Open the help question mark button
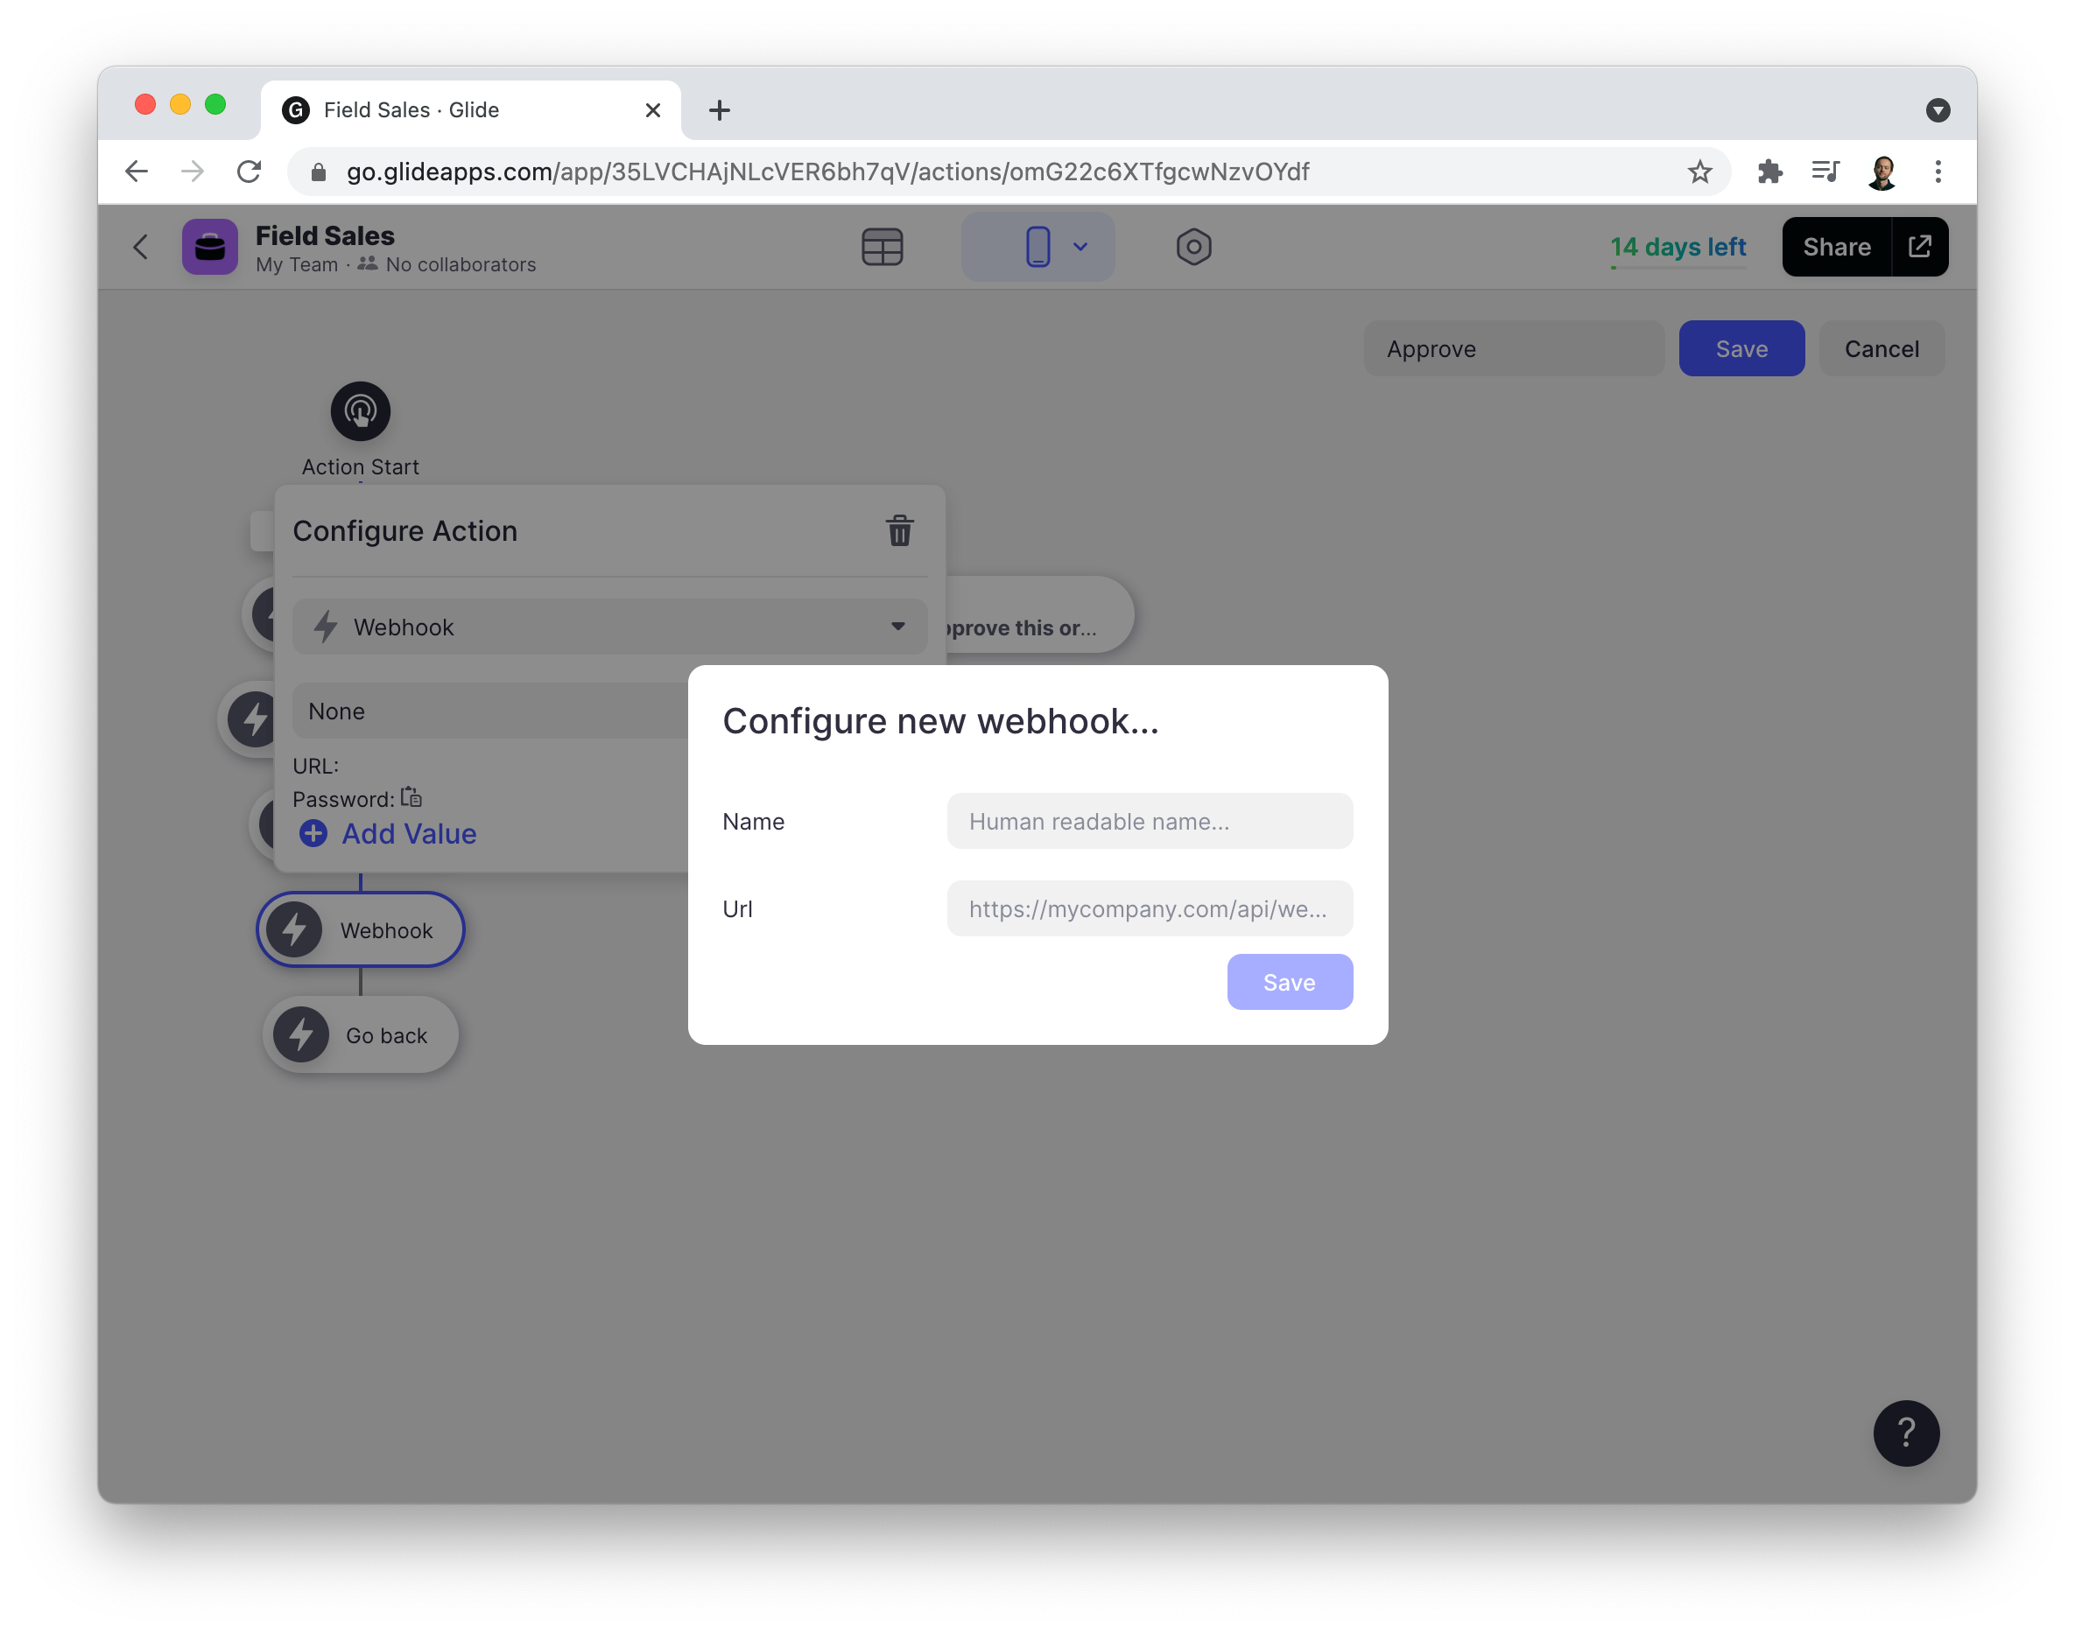Image resolution: width=2075 pixels, height=1633 pixels. (x=1905, y=1433)
